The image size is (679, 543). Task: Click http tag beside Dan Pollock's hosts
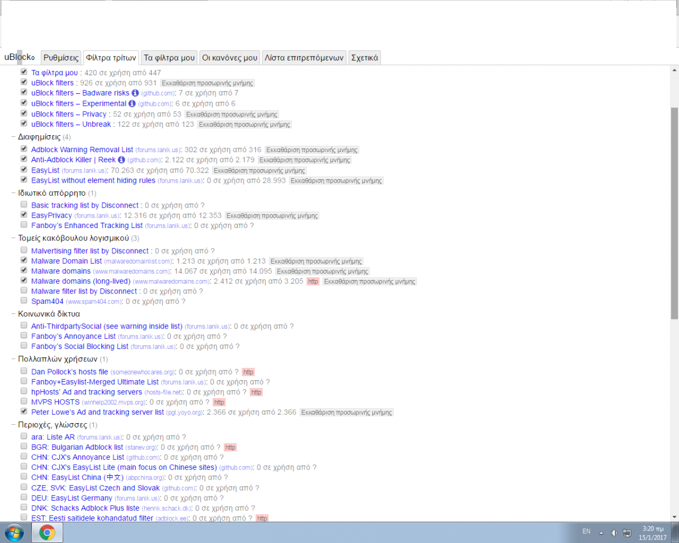click(248, 372)
